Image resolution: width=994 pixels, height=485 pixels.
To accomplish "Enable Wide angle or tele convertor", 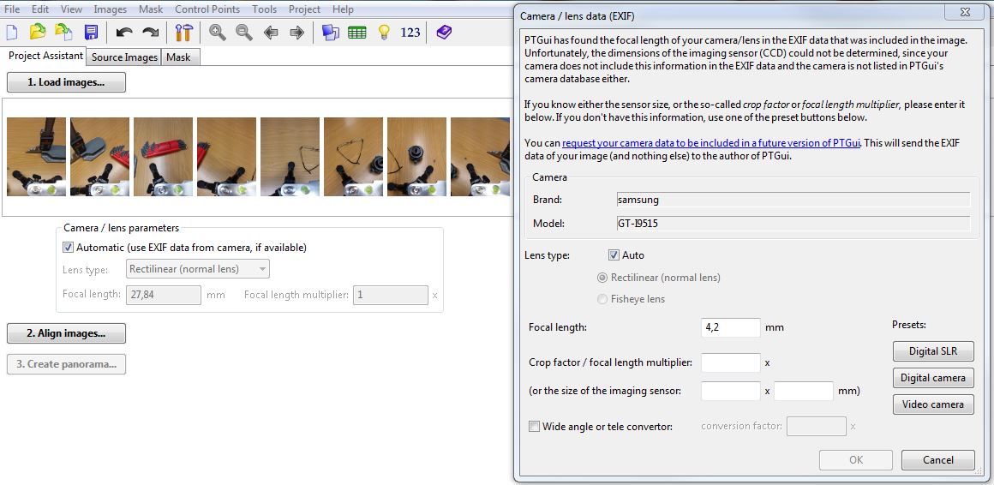I will tap(535, 427).
